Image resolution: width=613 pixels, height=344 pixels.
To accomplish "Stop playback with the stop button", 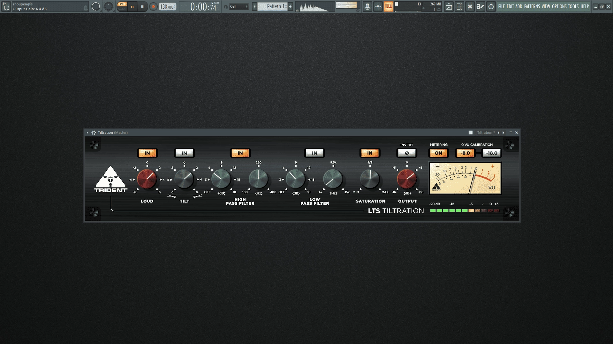I will pos(142,6).
